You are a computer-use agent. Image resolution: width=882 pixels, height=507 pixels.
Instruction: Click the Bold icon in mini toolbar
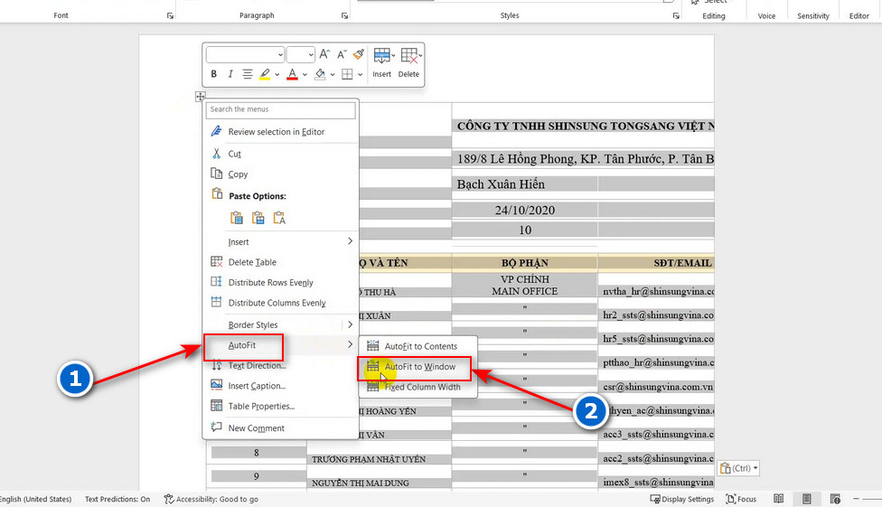tap(214, 74)
